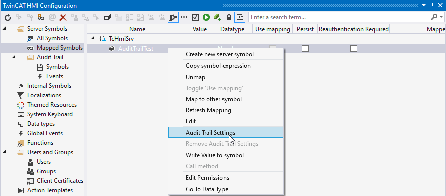Tick Reauthentication Required checkbox for AuditTrailTest
Image resolution: width=446 pixels, height=196 pixels.
tap(354, 49)
